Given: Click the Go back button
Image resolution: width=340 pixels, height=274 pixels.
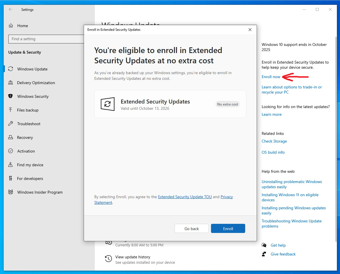Looking at the screenshot, I should click(191, 228).
